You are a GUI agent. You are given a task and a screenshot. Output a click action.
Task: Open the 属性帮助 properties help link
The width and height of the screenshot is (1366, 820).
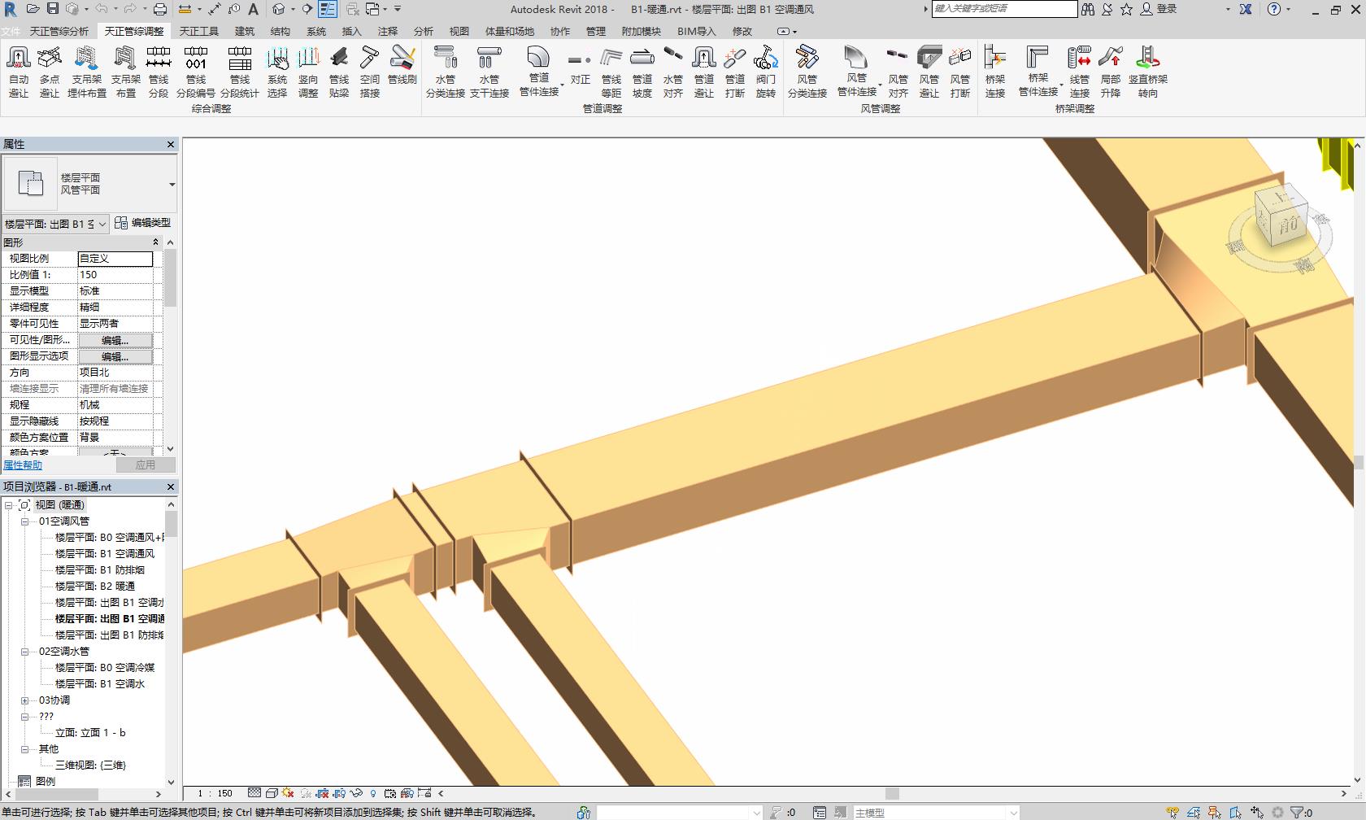23,465
